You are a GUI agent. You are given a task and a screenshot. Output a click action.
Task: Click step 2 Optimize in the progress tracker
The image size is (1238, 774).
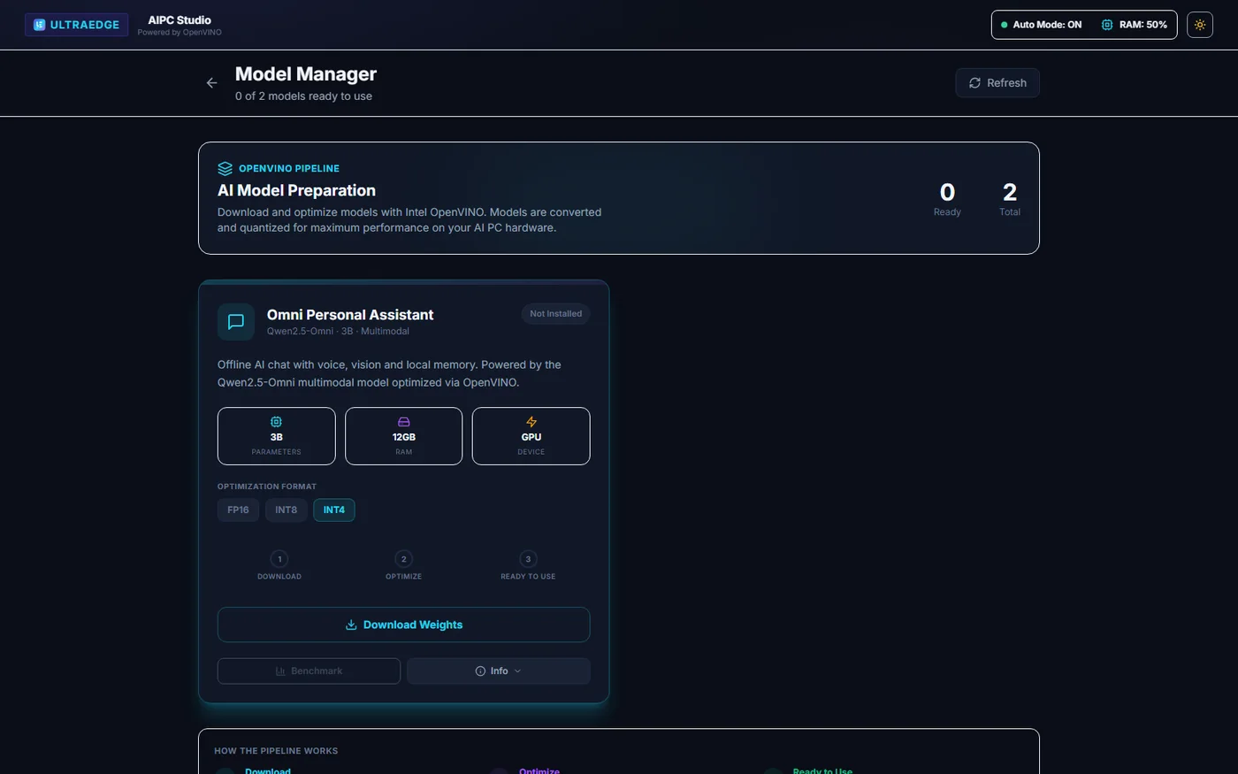tap(403, 566)
